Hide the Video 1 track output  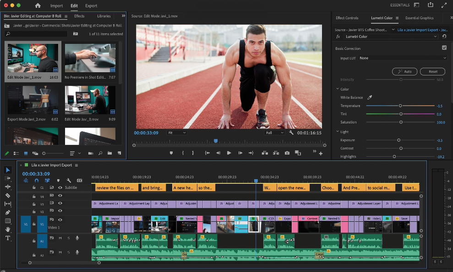60,220
